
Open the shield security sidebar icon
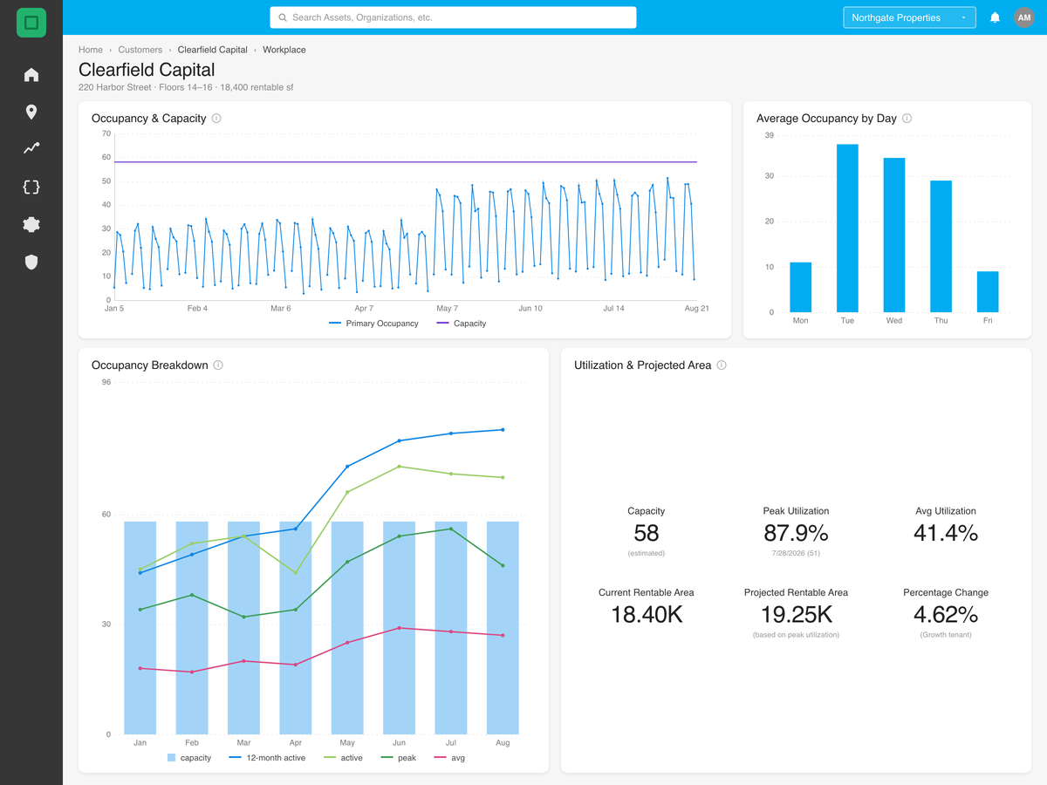[31, 262]
